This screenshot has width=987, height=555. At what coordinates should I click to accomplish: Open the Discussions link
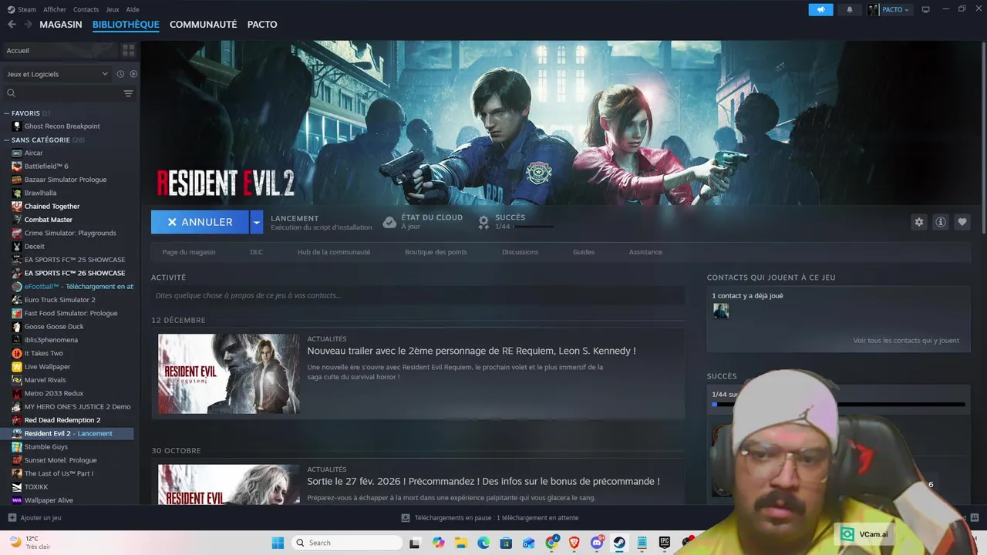click(x=520, y=252)
